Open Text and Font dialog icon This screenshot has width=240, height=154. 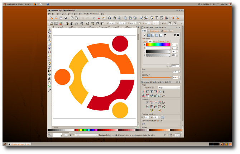pyautogui.click(x=157, y=18)
